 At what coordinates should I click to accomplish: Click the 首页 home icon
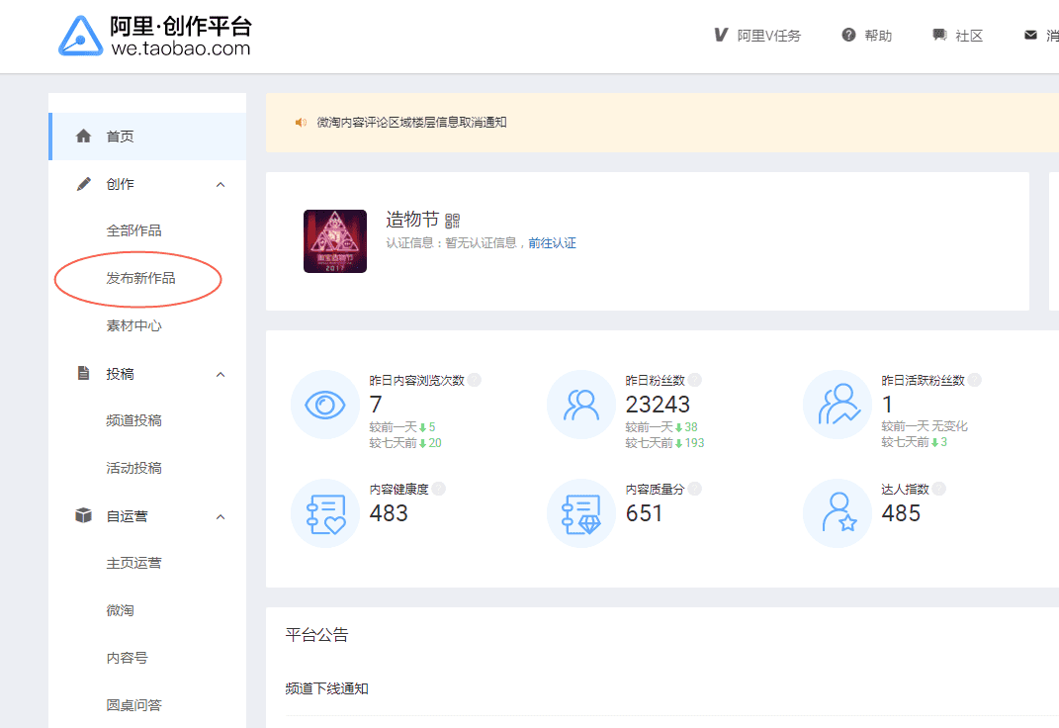coord(83,136)
